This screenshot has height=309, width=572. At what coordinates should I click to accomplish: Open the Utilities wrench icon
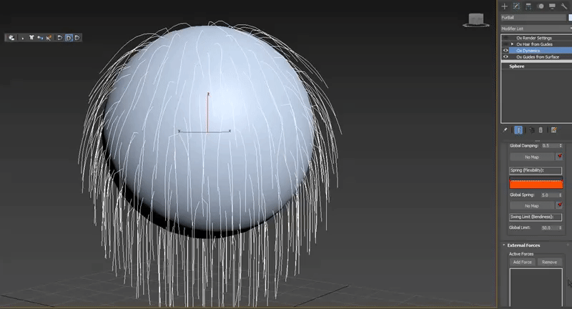tap(563, 6)
